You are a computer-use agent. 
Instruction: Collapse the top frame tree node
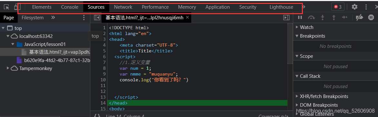coord(3,28)
